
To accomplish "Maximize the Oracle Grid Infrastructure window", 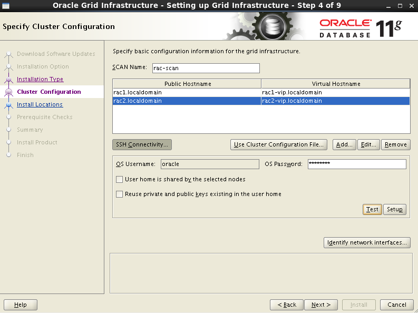I will (400, 6).
